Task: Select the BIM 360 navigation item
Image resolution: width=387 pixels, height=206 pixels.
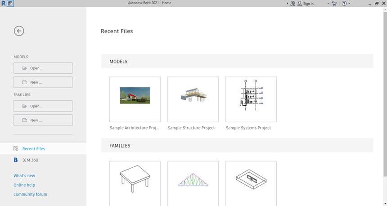Action: point(43,160)
